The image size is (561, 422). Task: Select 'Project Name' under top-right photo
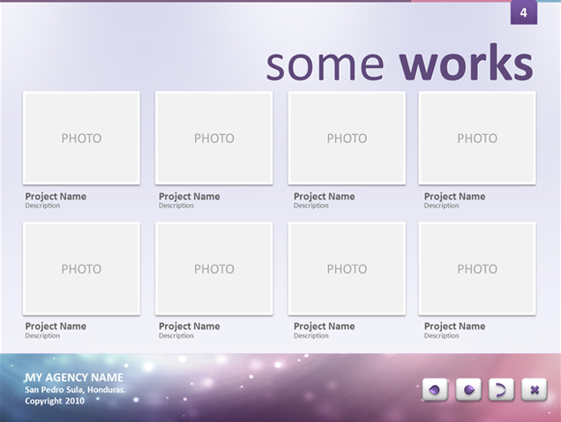(455, 196)
